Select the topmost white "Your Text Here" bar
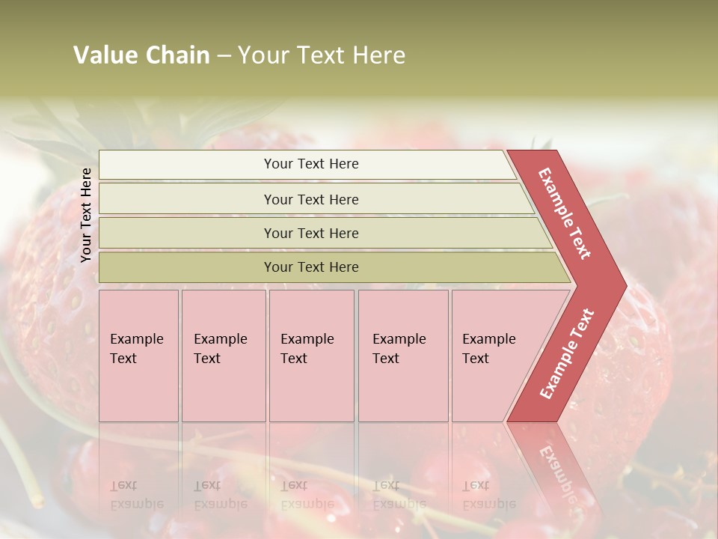This screenshot has height=539, width=718. pyautogui.click(x=310, y=164)
